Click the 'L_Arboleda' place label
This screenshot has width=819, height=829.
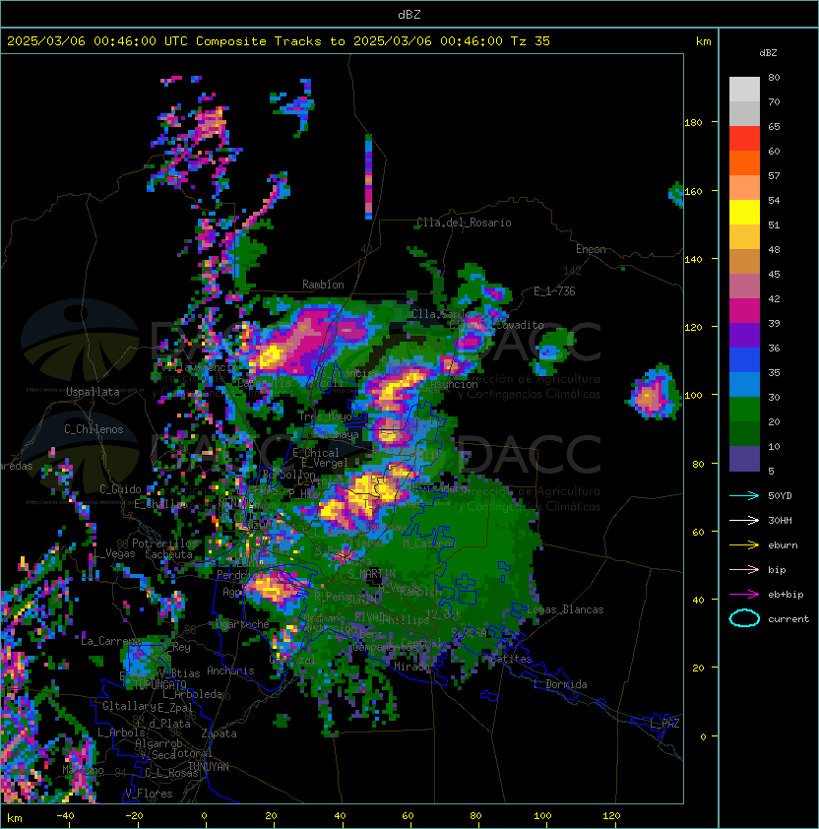click(192, 694)
